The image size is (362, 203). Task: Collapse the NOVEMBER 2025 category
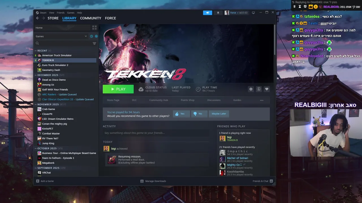pyautogui.click(x=36, y=104)
